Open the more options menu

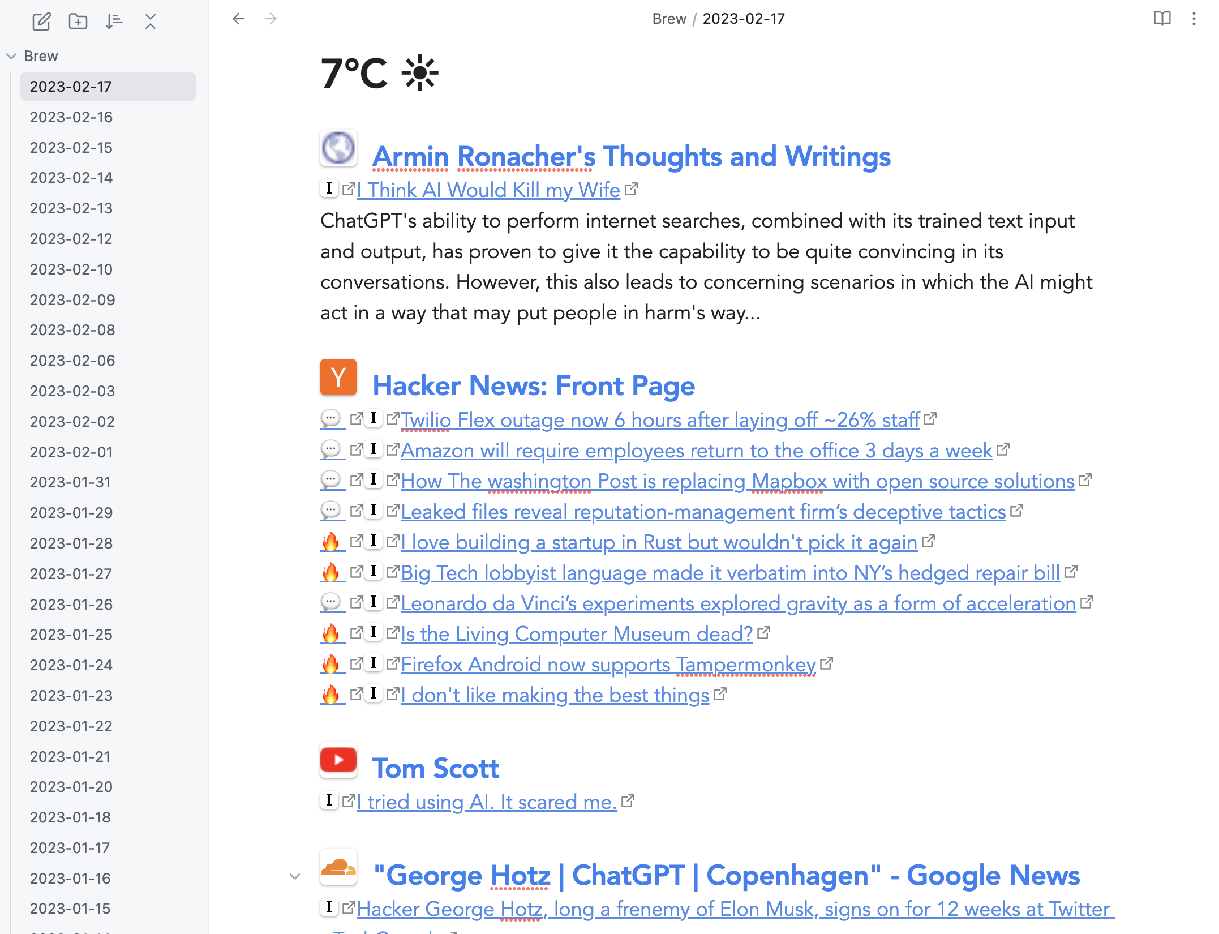click(1194, 19)
